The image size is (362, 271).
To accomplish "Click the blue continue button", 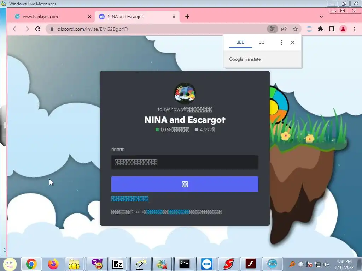I will pos(185,184).
